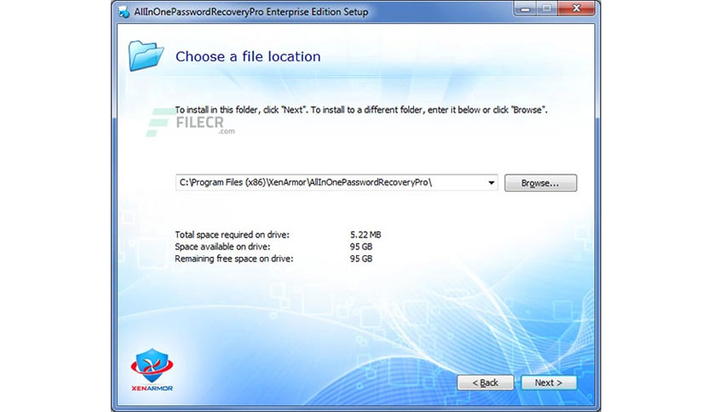The width and height of the screenshot is (712, 412).
Task: Click the Browse... button
Action: tap(540, 183)
